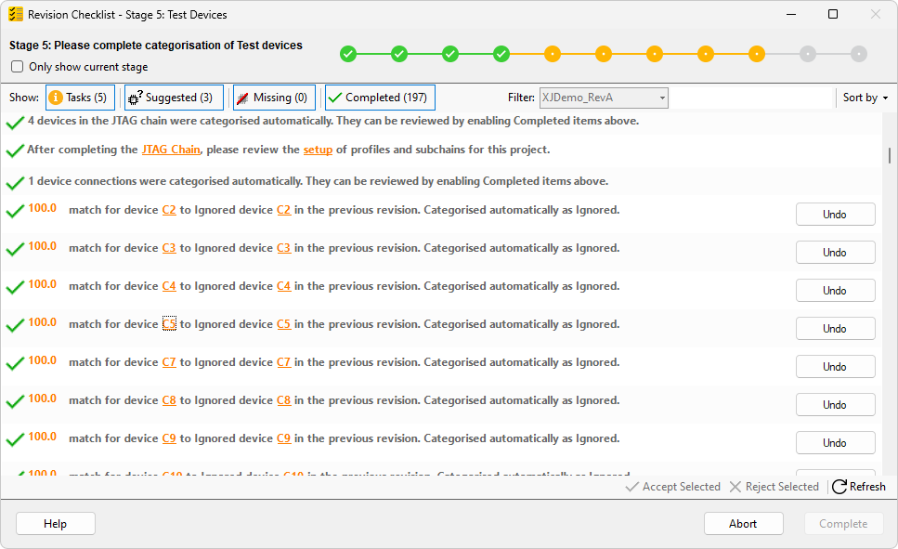Click the Refresh icon button

(x=839, y=487)
